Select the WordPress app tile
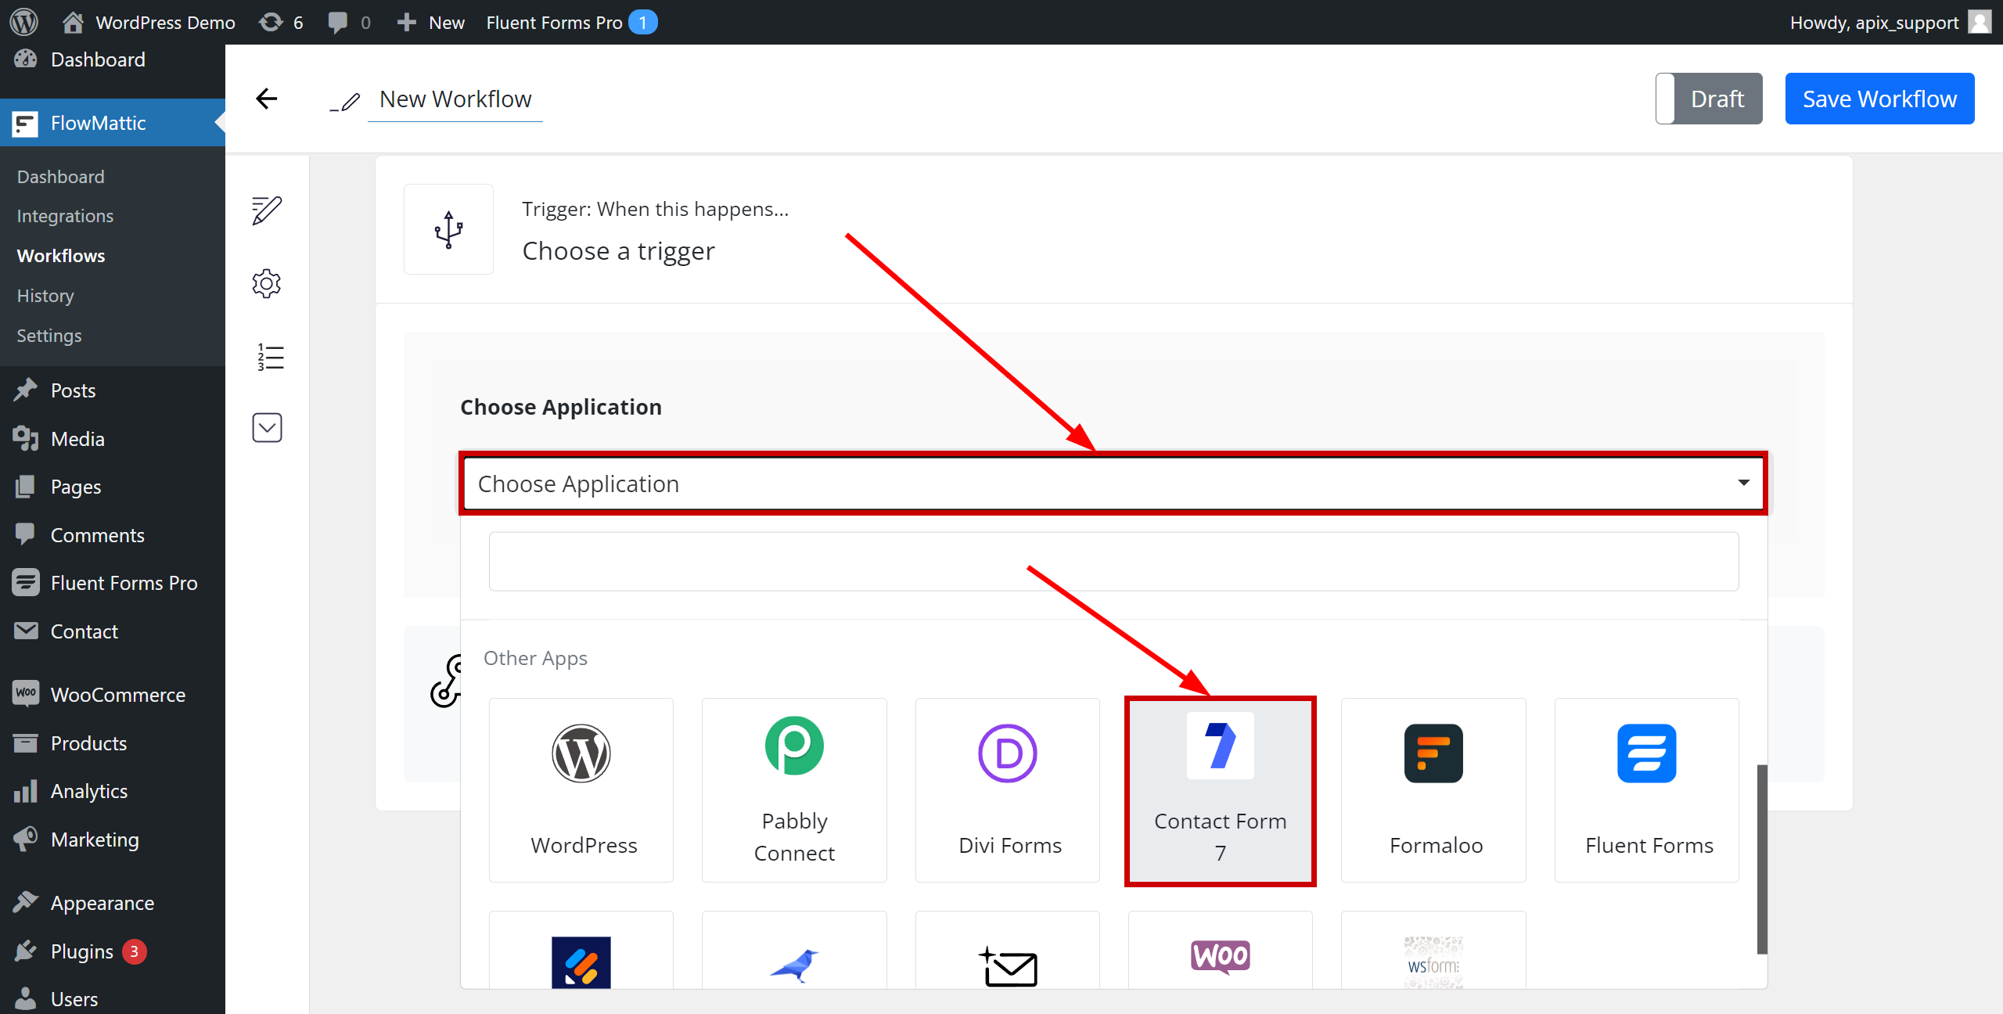This screenshot has height=1014, width=2003. (x=581, y=790)
